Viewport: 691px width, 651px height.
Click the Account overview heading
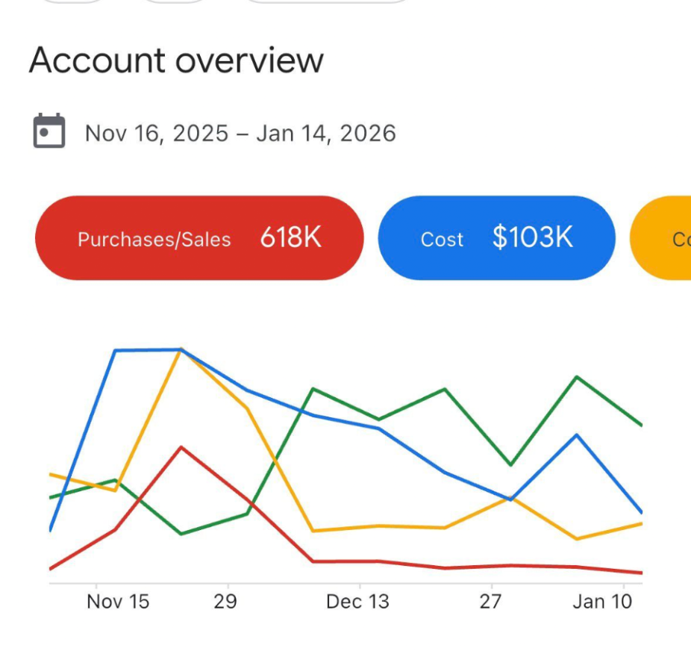tap(176, 60)
